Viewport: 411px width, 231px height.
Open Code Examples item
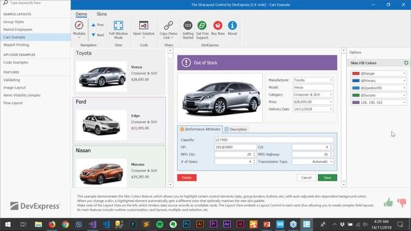tap(15, 63)
